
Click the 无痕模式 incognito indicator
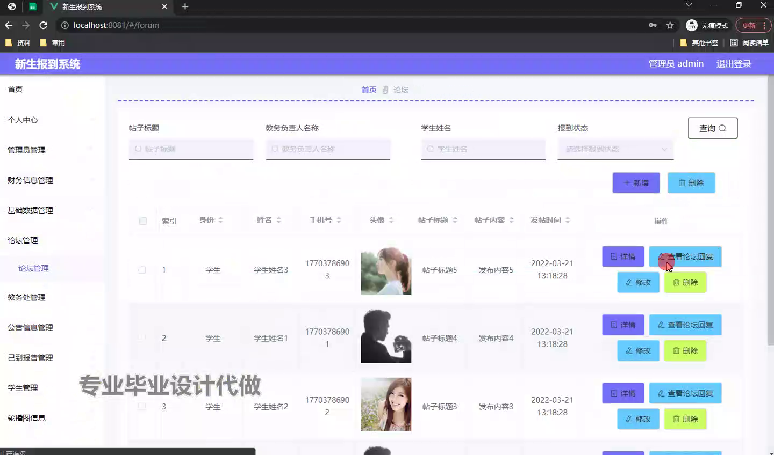[707, 25]
